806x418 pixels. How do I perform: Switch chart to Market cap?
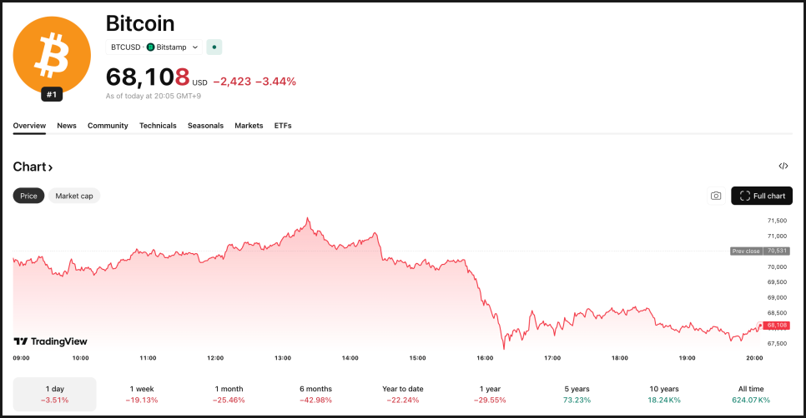pyautogui.click(x=74, y=196)
